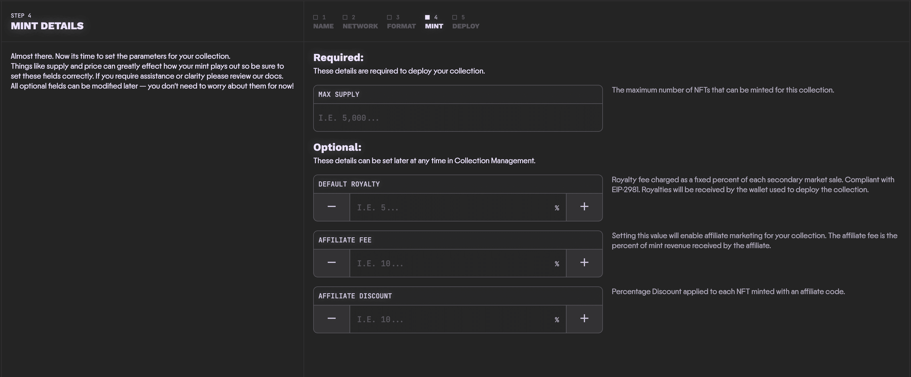Decrease Affiliate Fee with the minus icon
911x377 pixels.
coord(331,263)
